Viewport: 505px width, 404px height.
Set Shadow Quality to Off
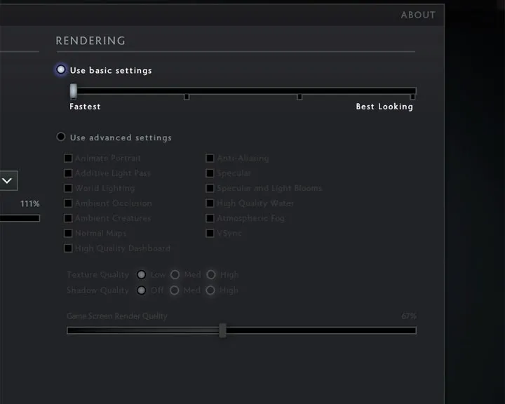click(x=142, y=290)
